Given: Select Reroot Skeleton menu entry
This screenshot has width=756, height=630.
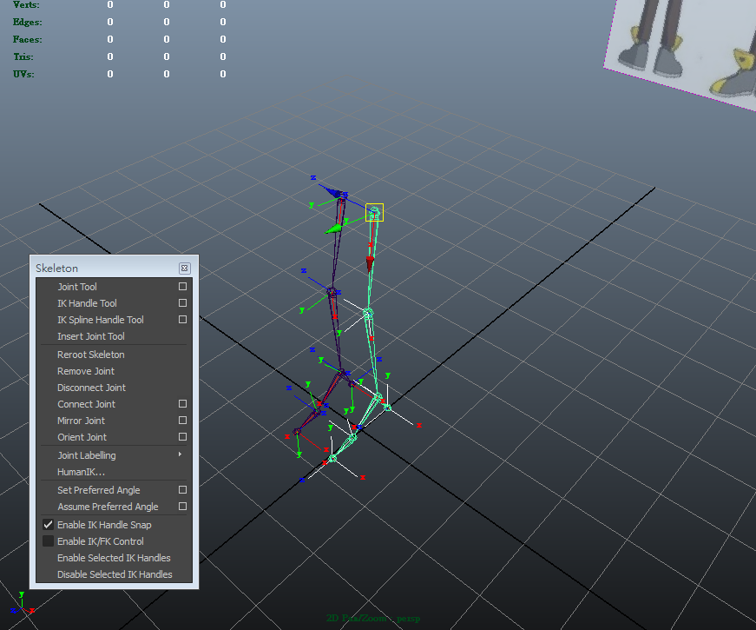Looking at the screenshot, I should (x=91, y=355).
